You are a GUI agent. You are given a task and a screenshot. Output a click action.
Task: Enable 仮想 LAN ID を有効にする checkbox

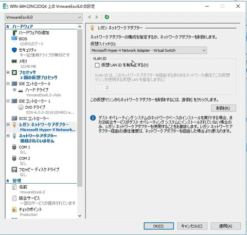[97, 65]
